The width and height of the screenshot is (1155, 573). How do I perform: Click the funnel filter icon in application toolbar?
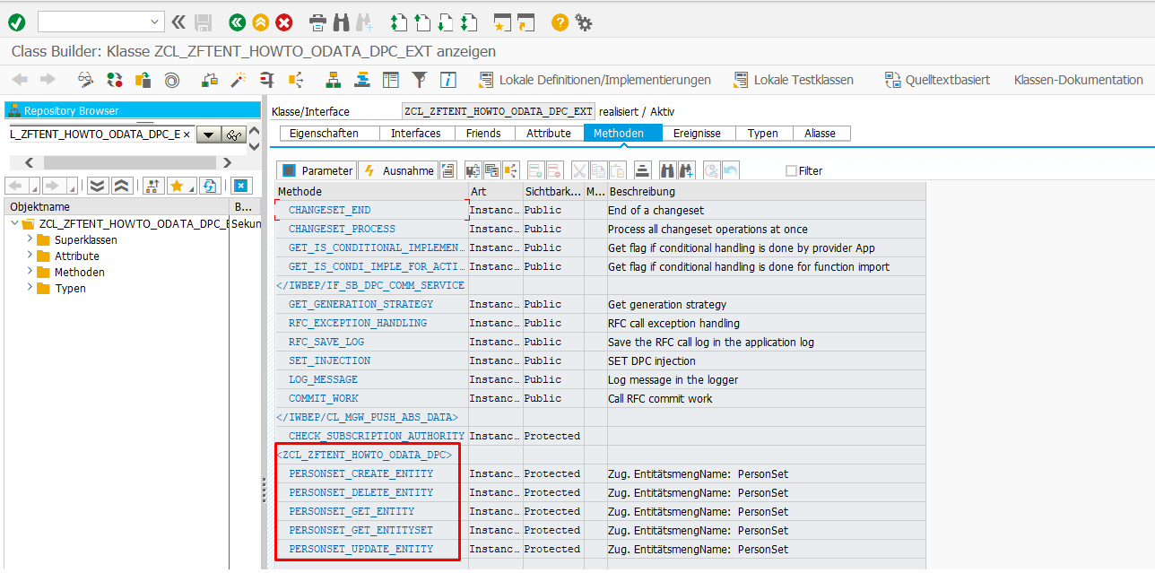click(x=419, y=80)
